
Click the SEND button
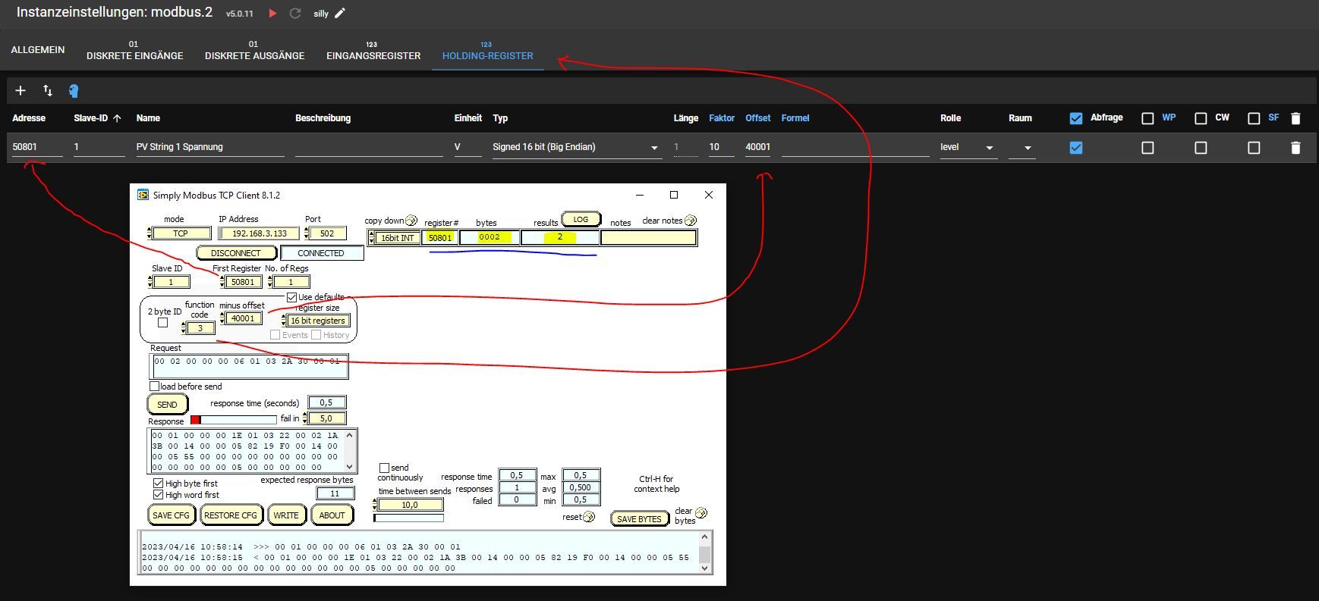[x=167, y=405]
